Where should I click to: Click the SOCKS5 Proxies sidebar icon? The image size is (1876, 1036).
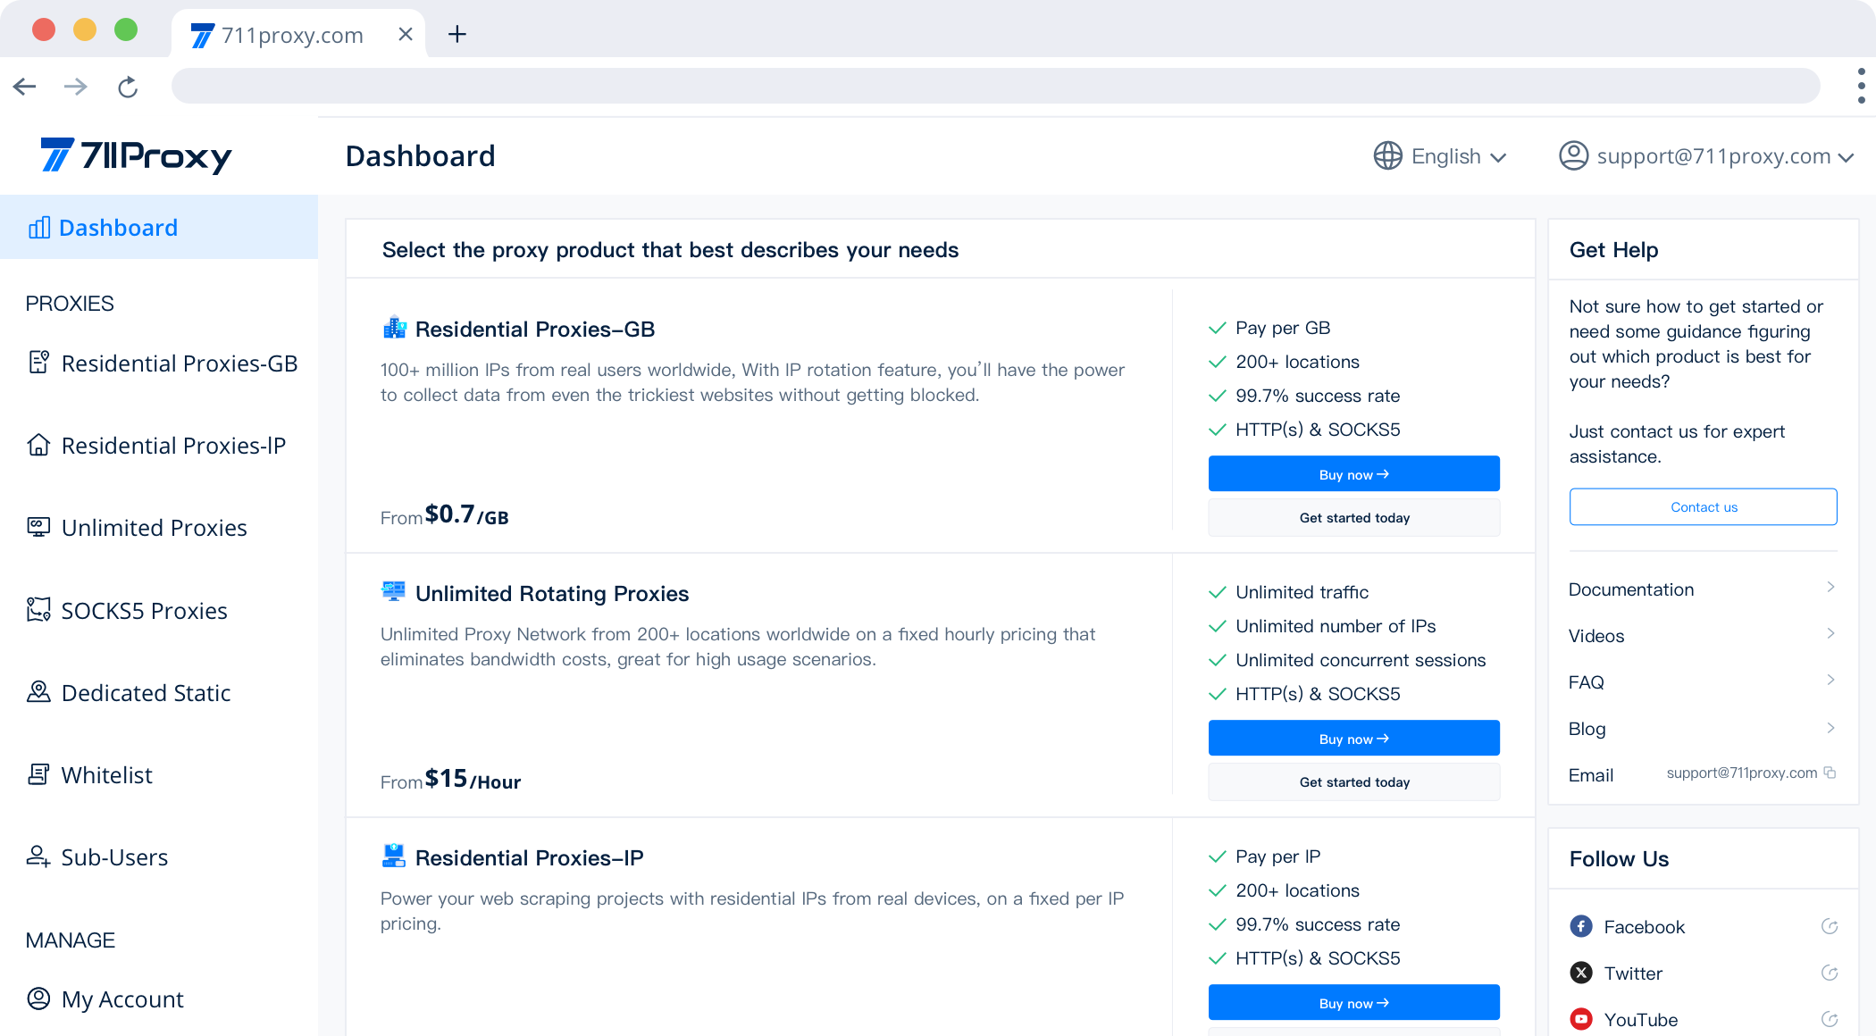pos(38,610)
